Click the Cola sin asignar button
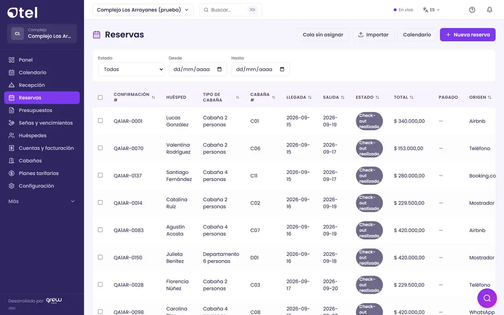The image size is (504, 315). [x=323, y=35]
